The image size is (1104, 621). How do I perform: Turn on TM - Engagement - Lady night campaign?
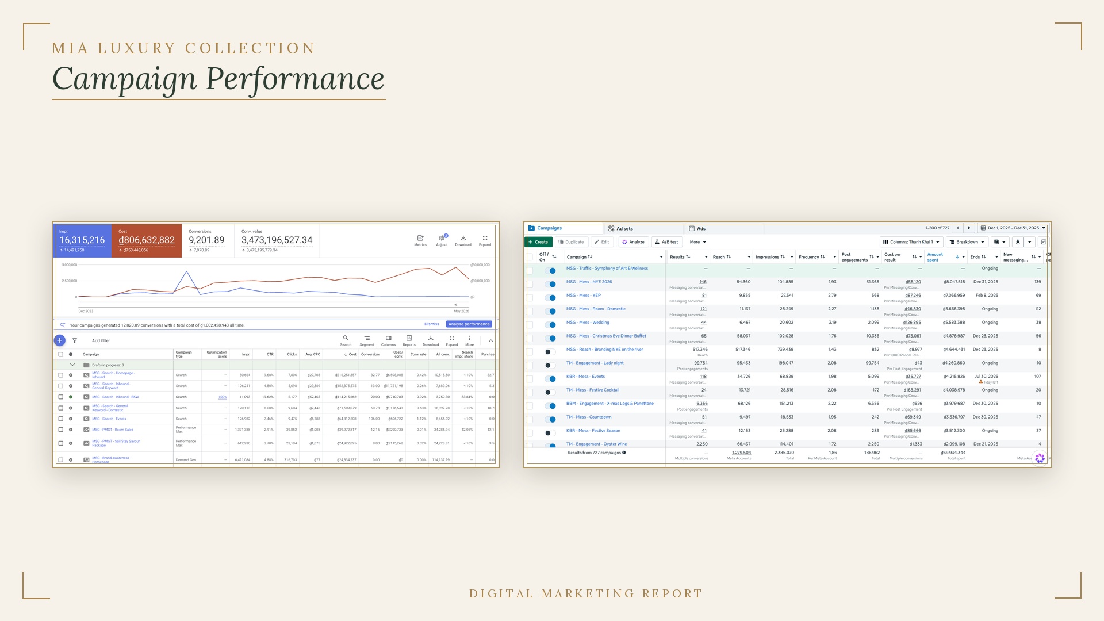click(x=550, y=365)
